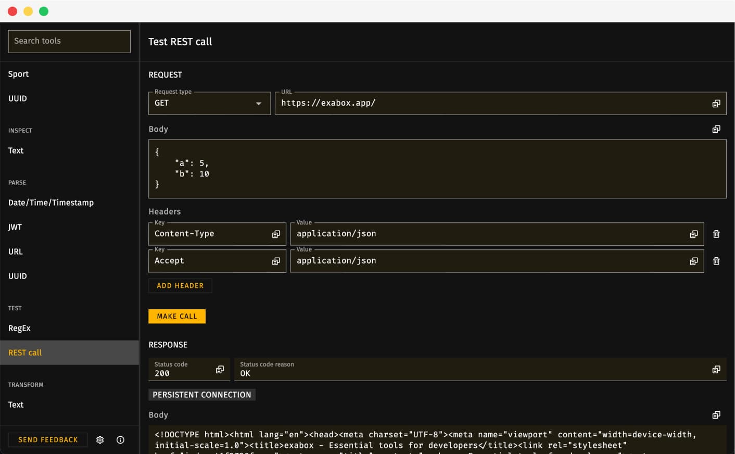Screen dimensions: 735x454
Task: Click the ADD HEADER button
Action: [180, 286]
